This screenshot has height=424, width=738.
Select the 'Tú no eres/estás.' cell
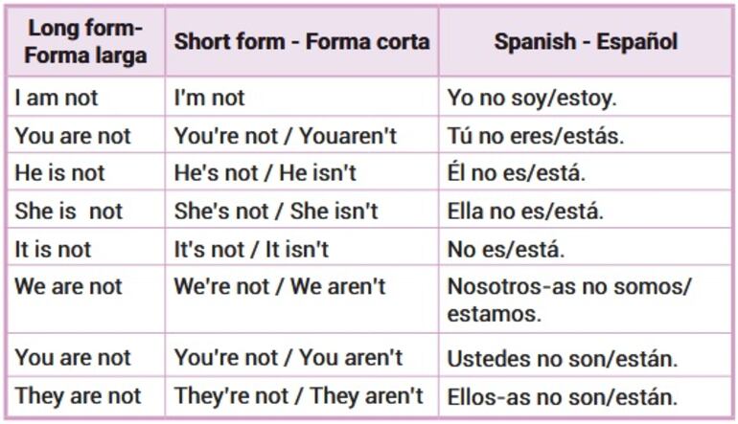(x=535, y=136)
